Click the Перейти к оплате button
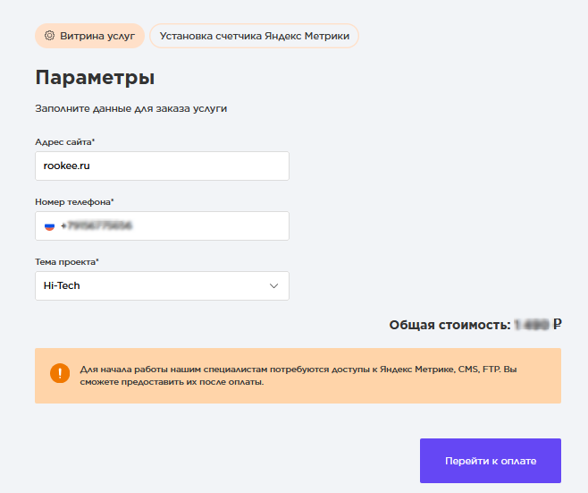This screenshot has height=493, width=588. tap(491, 461)
